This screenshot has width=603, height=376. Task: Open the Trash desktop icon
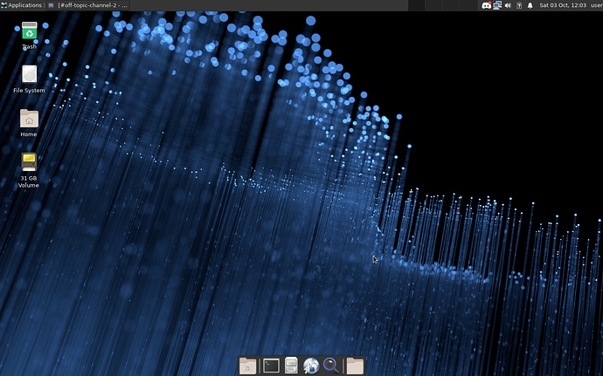coord(29,32)
